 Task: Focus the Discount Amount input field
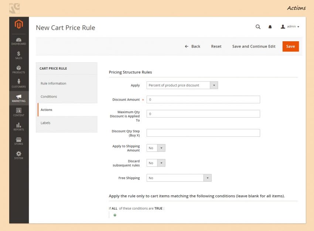pos(203,99)
